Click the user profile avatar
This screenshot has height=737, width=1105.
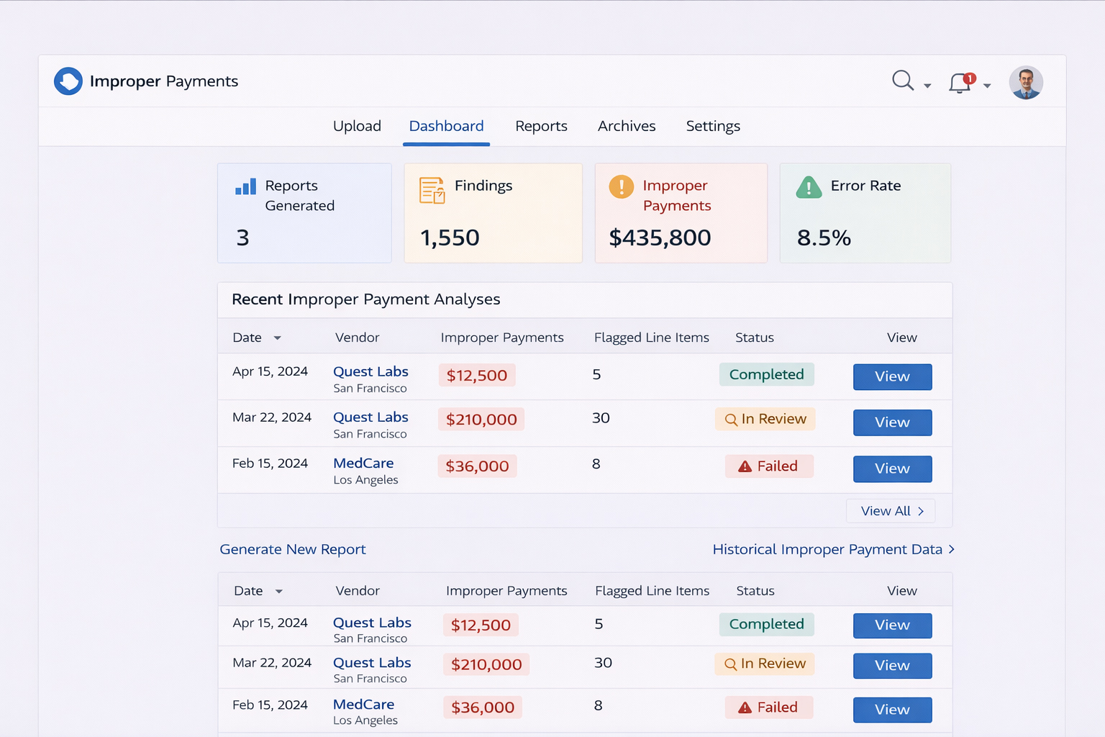(1026, 83)
